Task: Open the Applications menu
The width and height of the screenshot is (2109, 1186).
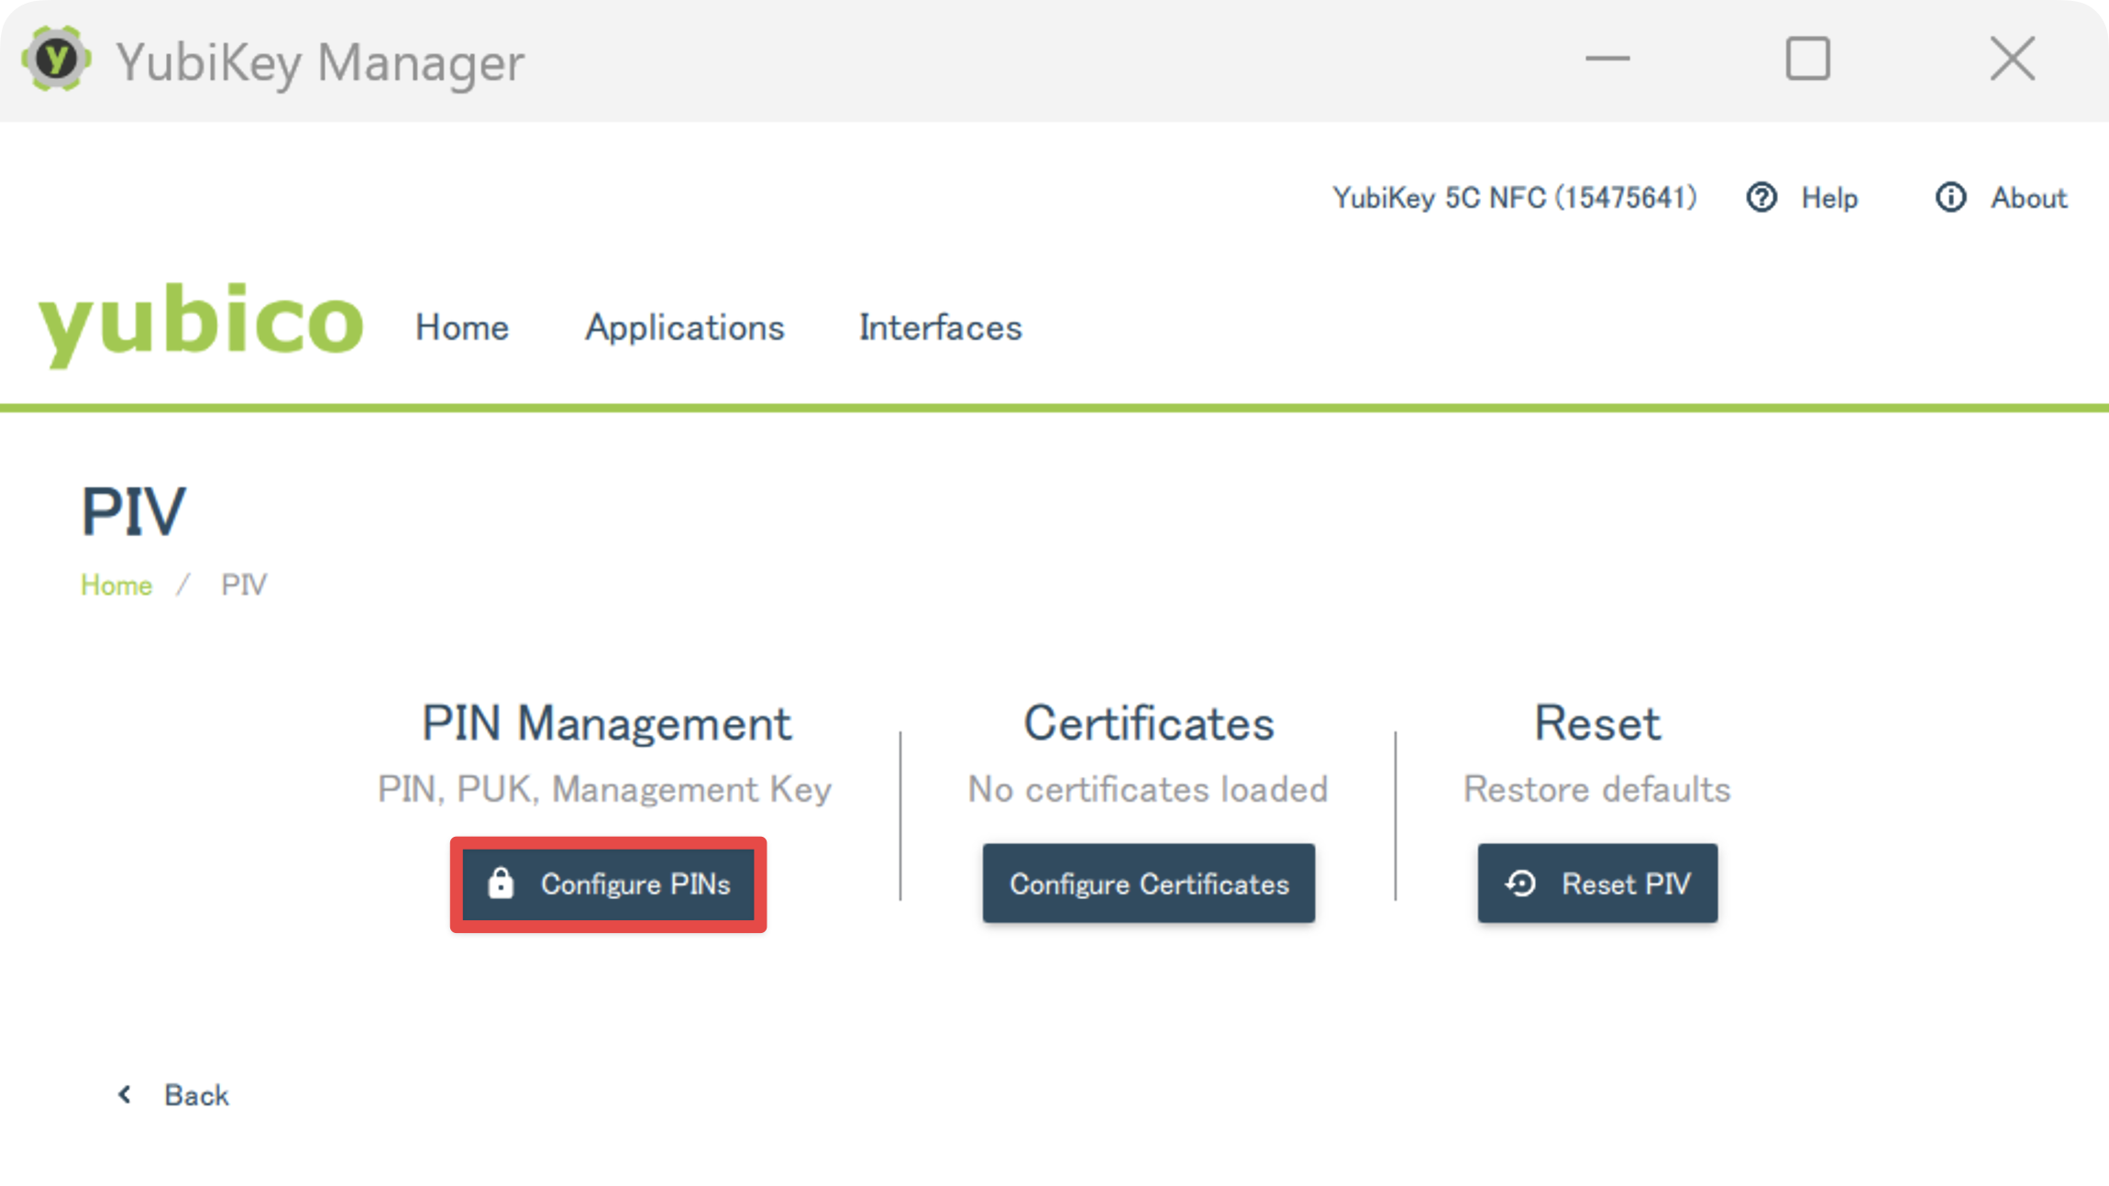Action: point(685,328)
